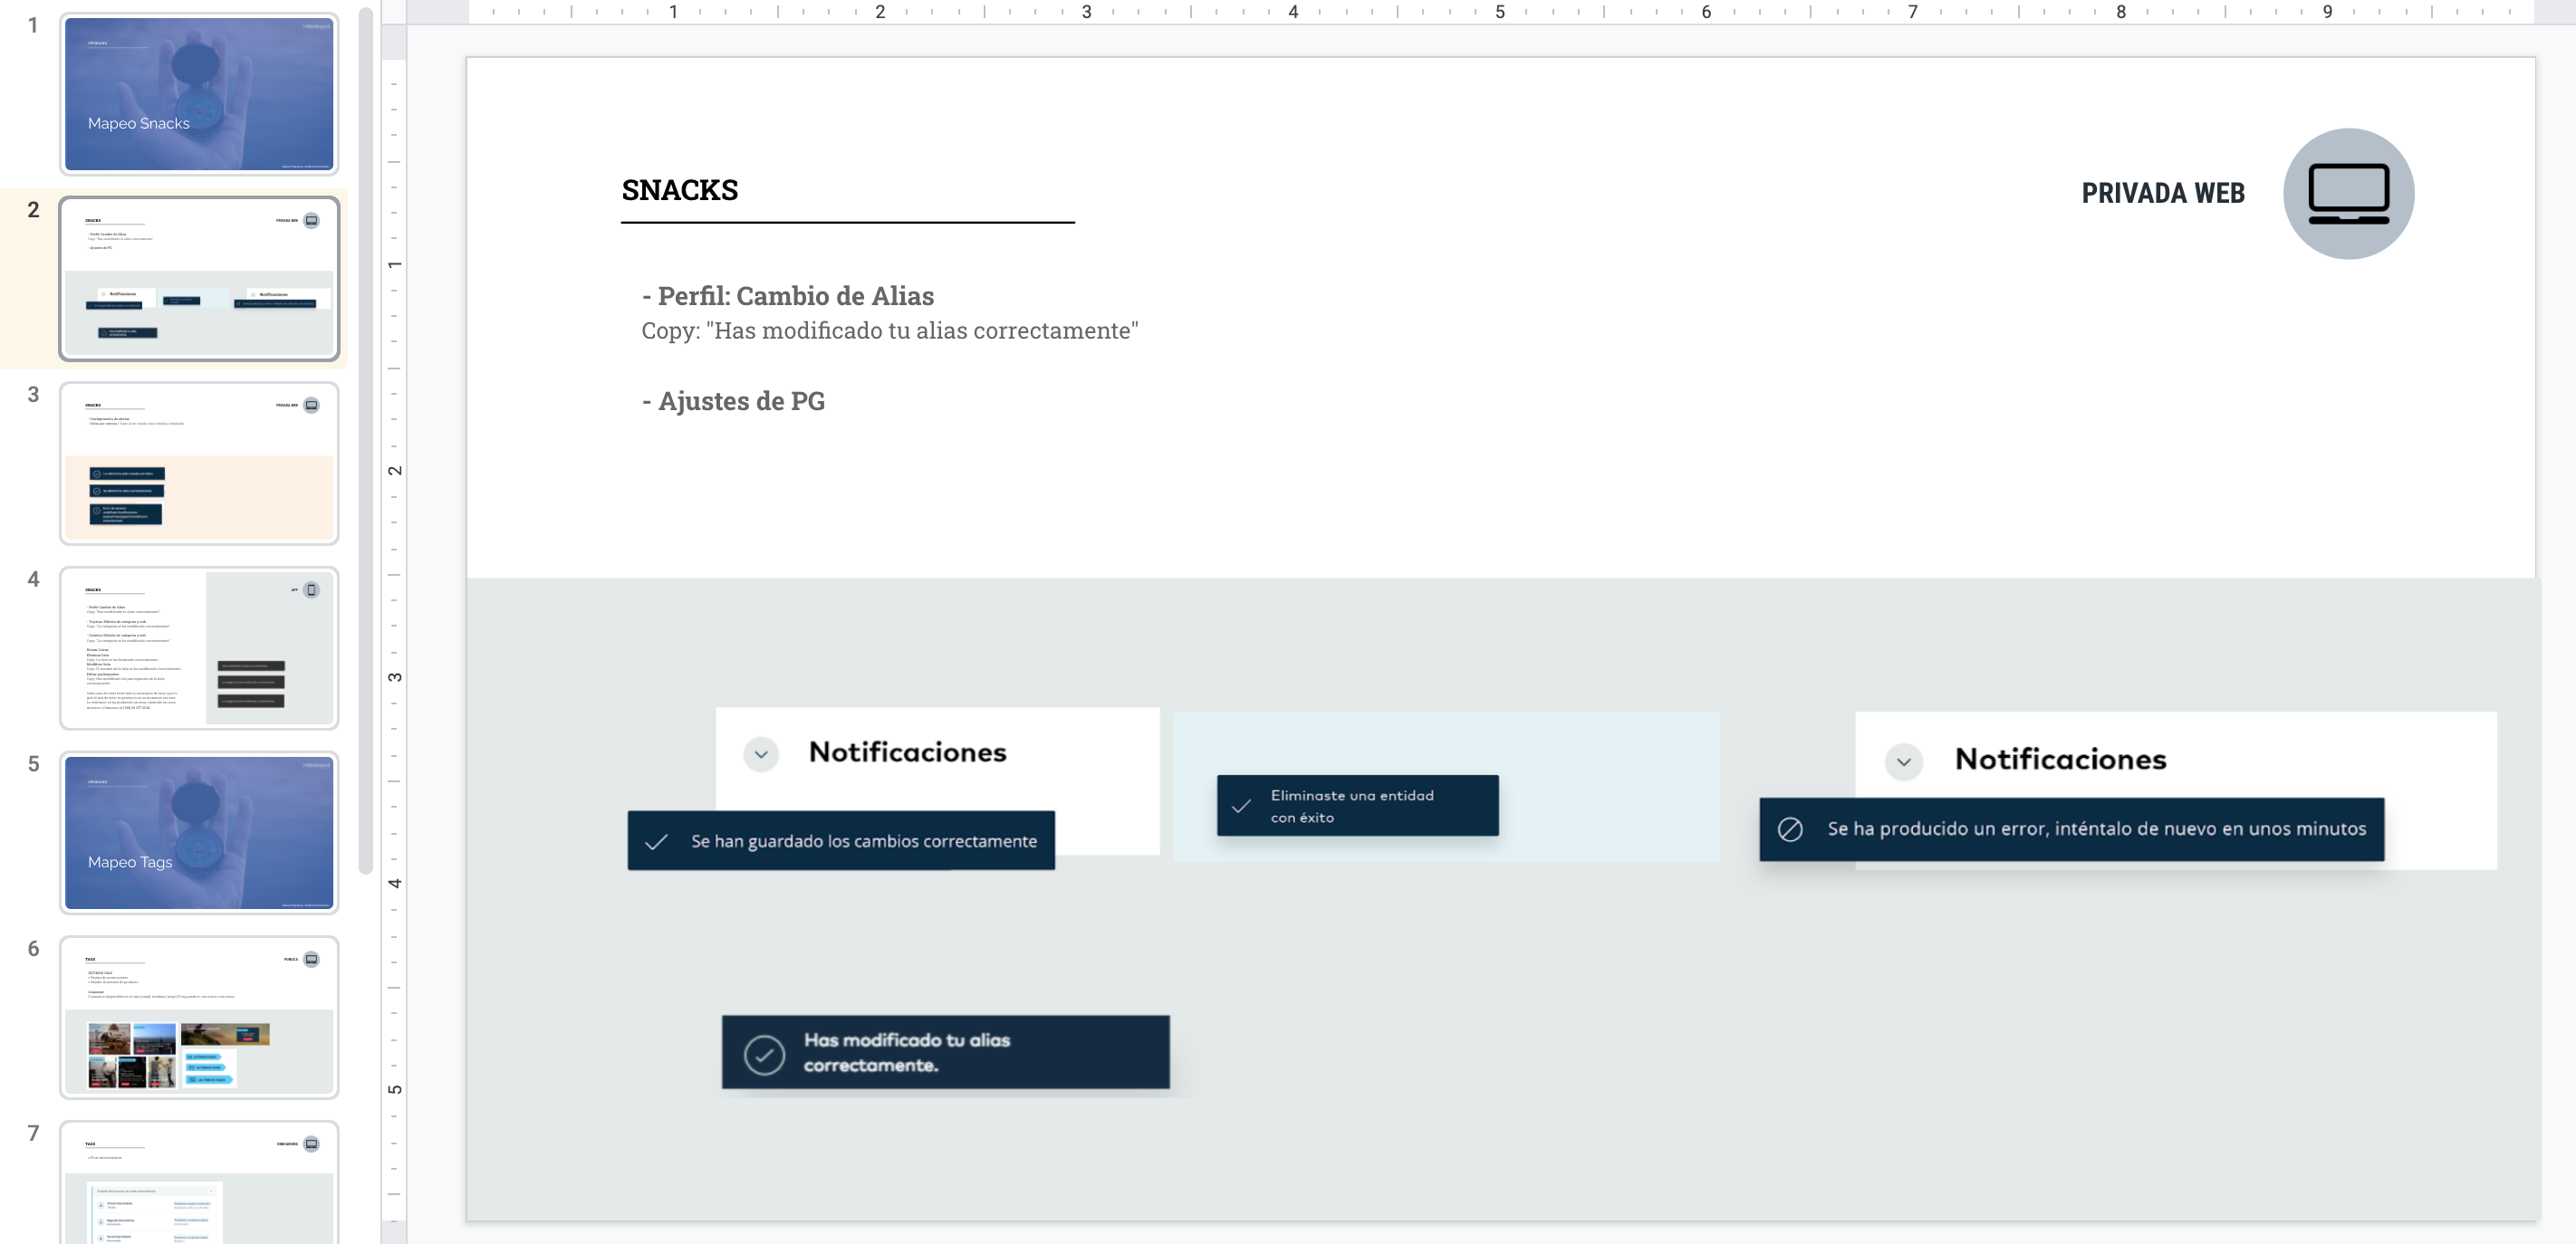Click chevron beside left Notificaciones heading
This screenshot has width=2576, height=1244.
pos(761,754)
